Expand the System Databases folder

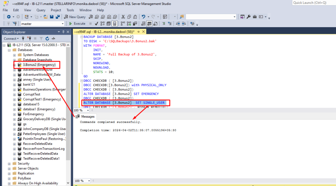coord(14,55)
